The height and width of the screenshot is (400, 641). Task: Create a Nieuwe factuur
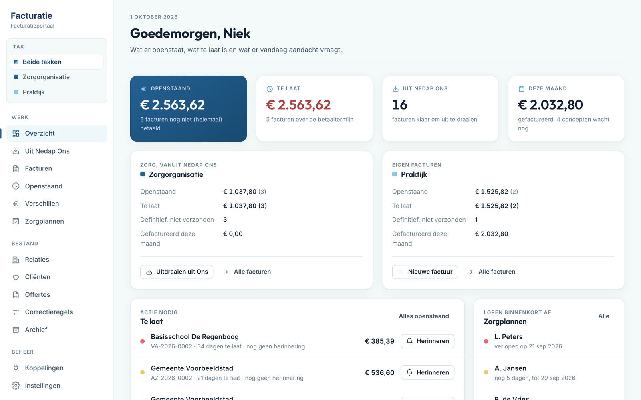click(x=425, y=272)
